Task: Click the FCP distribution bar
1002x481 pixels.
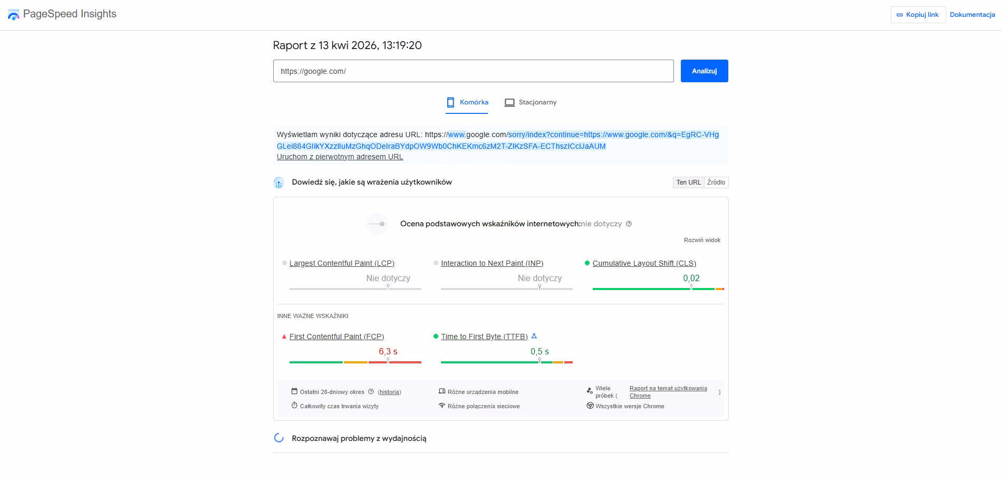Action: coord(355,362)
